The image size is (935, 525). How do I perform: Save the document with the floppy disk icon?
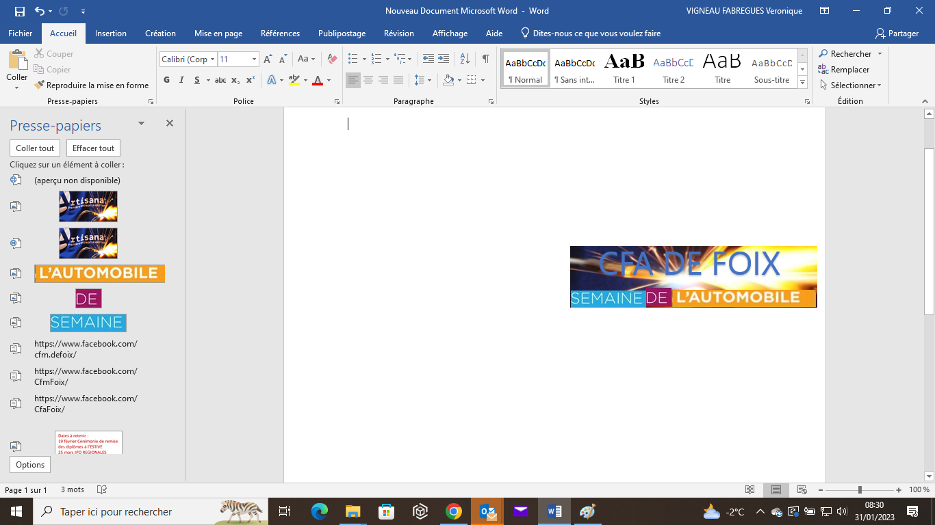[20, 12]
